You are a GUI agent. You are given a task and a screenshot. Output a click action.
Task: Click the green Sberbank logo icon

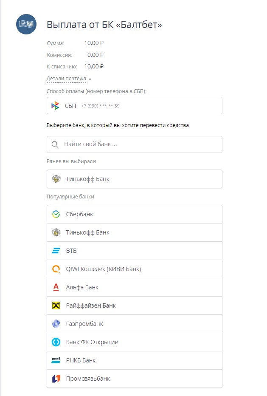tap(56, 214)
